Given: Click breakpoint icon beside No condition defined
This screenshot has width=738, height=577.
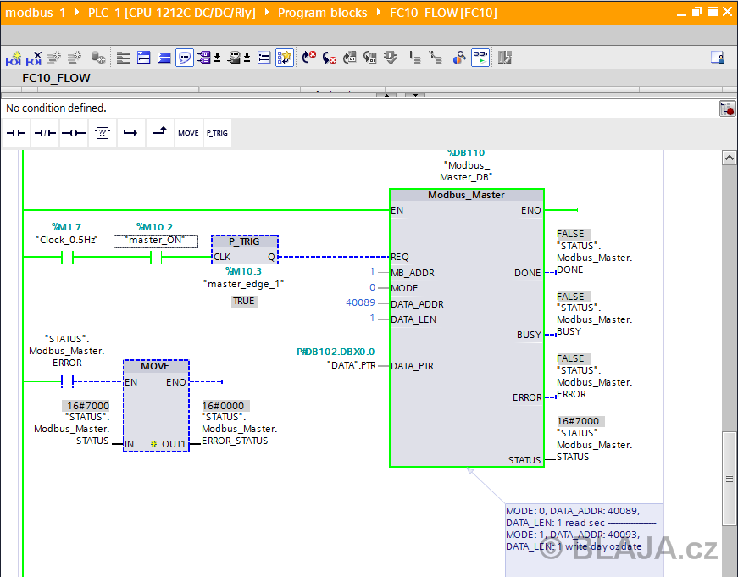Looking at the screenshot, I should [727, 108].
